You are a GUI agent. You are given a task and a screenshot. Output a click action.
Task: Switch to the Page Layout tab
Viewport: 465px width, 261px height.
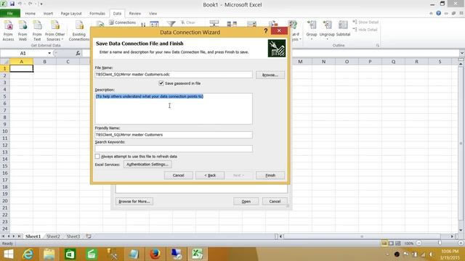pyautogui.click(x=71, y=13)
